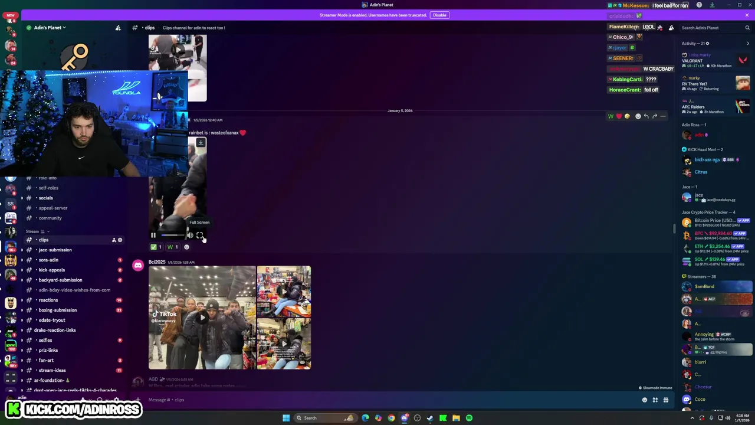Open the emoji picker in message box
The image size is (755, 425).
click(645, 400)
